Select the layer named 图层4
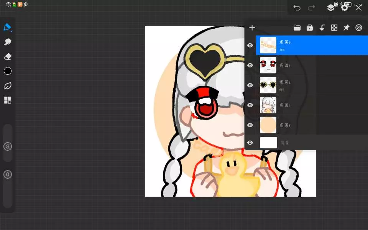Image resolution: width=368 pixels, height=230 pixels. tap(312, 65)
